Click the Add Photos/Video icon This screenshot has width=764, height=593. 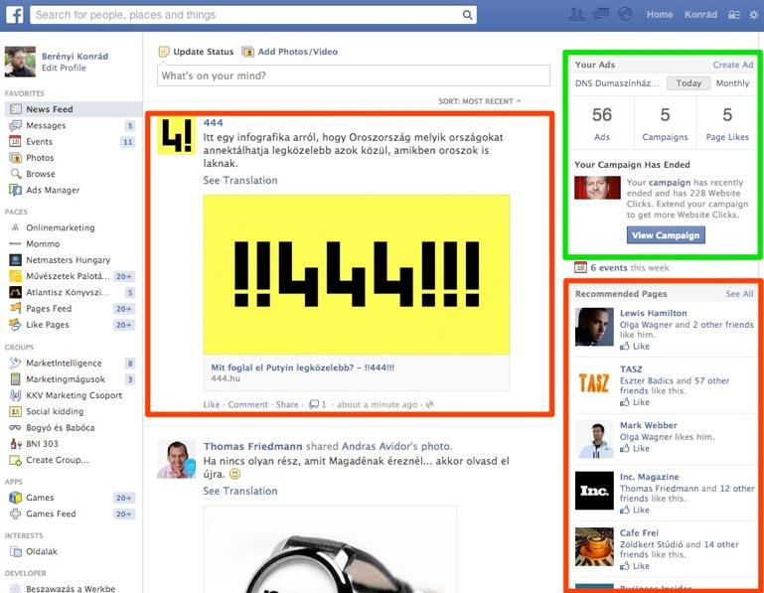tap(248, 52)
